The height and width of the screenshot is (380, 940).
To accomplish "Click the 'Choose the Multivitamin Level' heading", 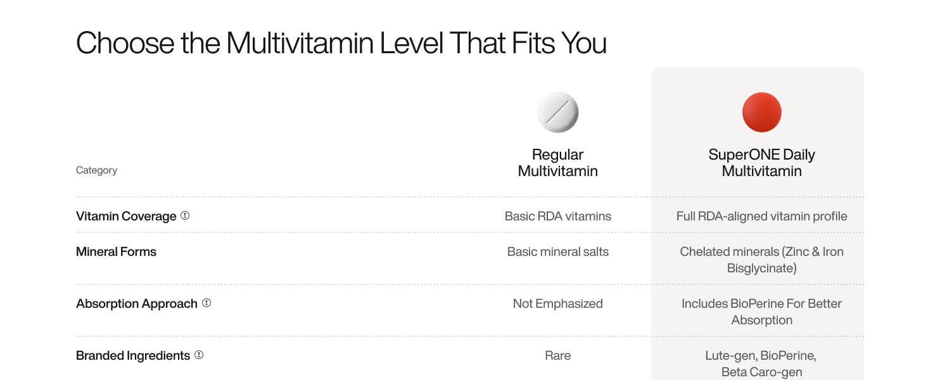I will pyautogui.click(x=341, y=43).
